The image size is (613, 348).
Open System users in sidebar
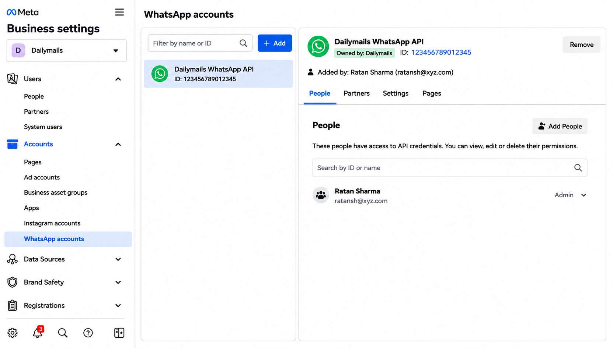(43, 127)
